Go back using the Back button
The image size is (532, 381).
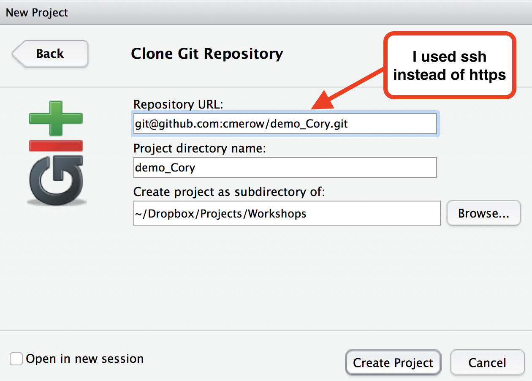pyautogui.click(x=50, y=54)
